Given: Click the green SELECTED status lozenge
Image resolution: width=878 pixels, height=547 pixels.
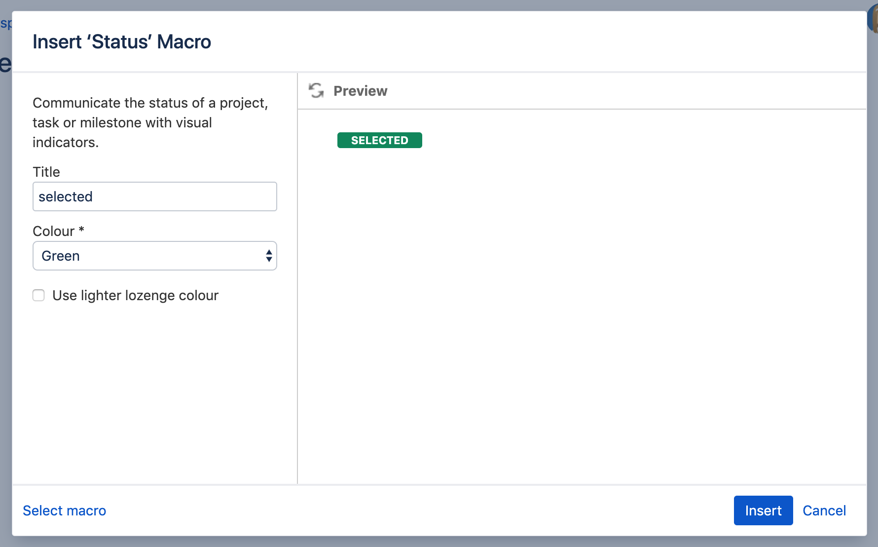Looking at the screenshot, I should coord(379,140).
